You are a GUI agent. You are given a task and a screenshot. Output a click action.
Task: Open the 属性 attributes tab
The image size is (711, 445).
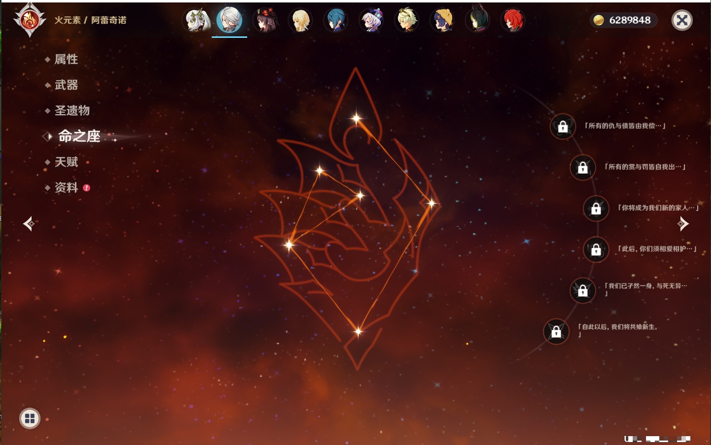[x=66, y=59]
